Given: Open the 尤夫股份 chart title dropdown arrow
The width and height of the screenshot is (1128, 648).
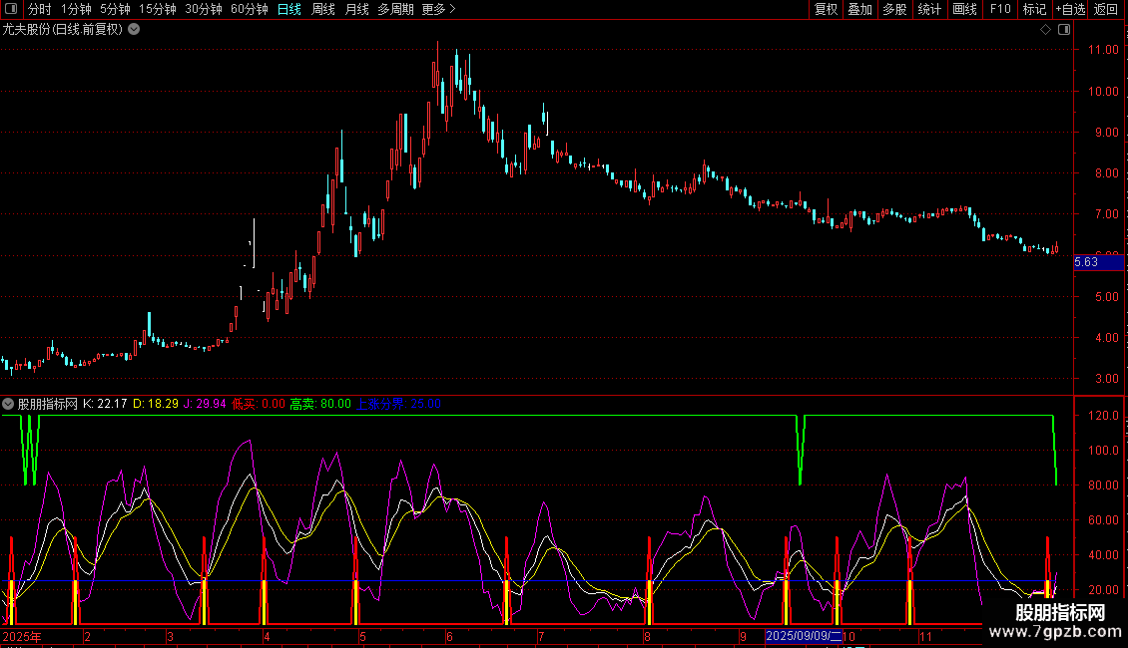Looking at the screenshot, I should click(135, 29).
